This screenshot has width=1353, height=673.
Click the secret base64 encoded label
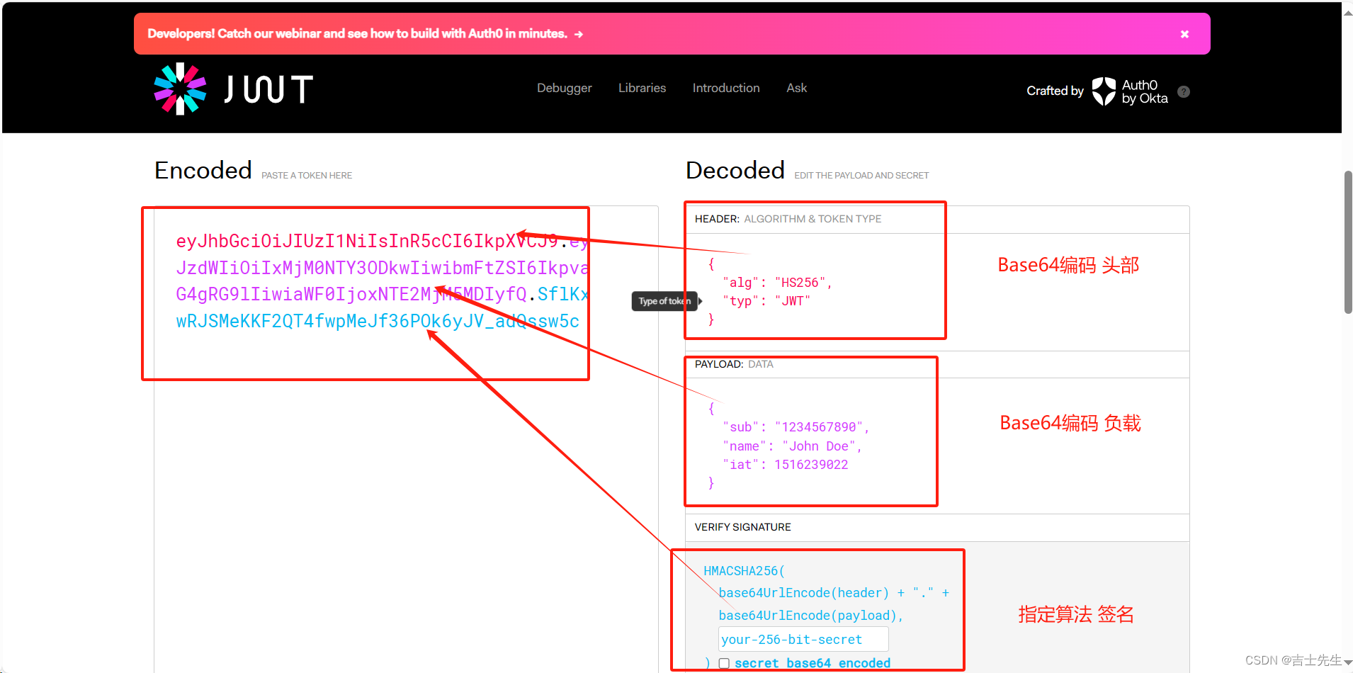click(x=813, y=663)
